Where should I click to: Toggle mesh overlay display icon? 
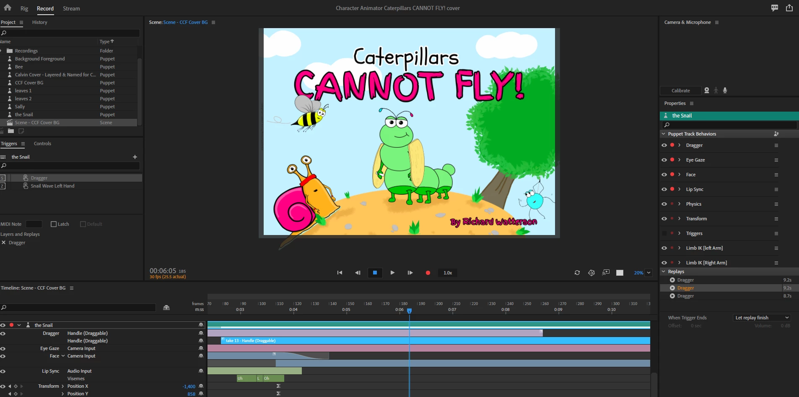[x=591, y=273]
